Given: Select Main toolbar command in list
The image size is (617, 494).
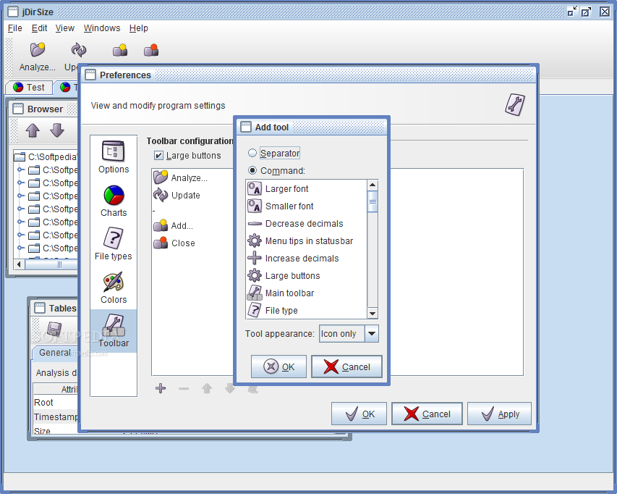Looking at the screenshot, I should pos(306,293).
